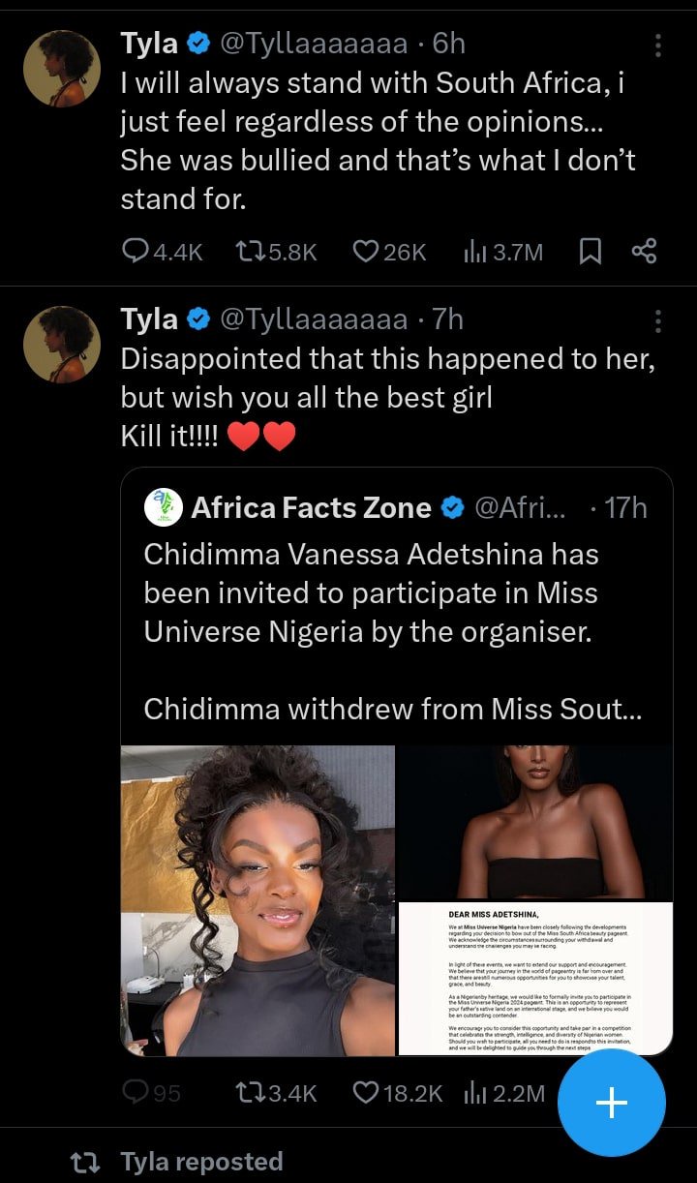Viewport: 697px width, 1183px height.
Task: Repost the tweet with 3.4K reposts
Action: (250, 1093)
